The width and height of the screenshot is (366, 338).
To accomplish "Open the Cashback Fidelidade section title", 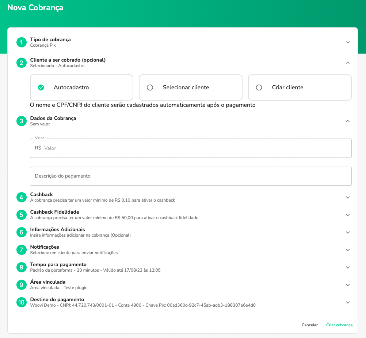I will tap(54, 212).
